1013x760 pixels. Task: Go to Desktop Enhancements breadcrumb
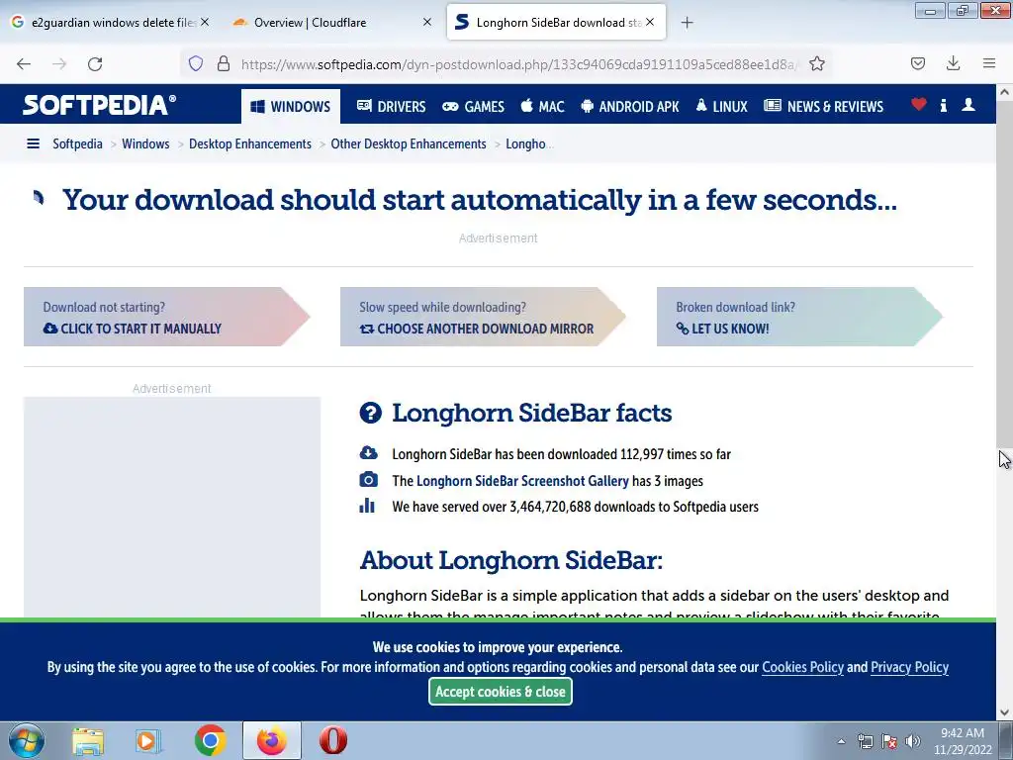point(250,143)
